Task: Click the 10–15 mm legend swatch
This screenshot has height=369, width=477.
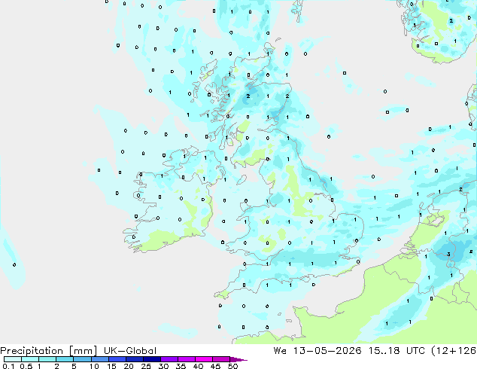Action: click(x=99, y=359)
